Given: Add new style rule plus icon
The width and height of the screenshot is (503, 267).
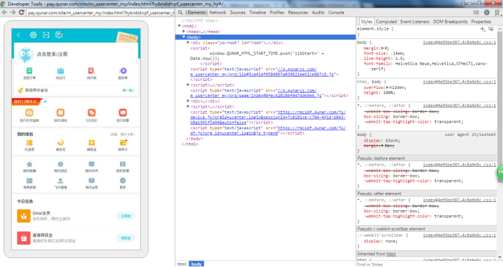Looking at the screenshot, I should point(483,29).
